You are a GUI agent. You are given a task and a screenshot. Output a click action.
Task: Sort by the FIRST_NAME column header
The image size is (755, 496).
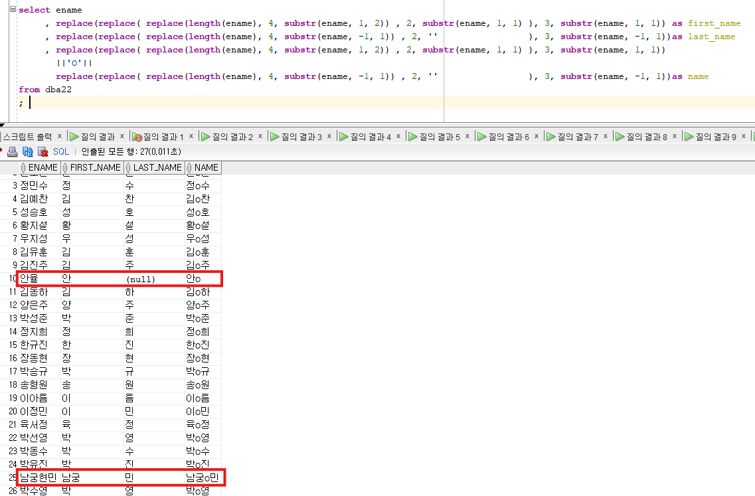coord(95,168)
